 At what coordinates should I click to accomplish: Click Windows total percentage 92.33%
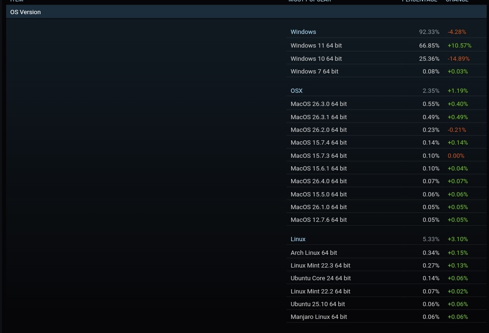[x=429, y=32]
